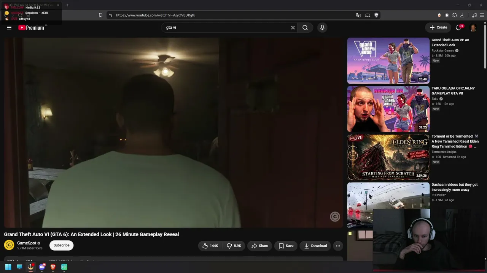Open the account avatar menu

473,28
